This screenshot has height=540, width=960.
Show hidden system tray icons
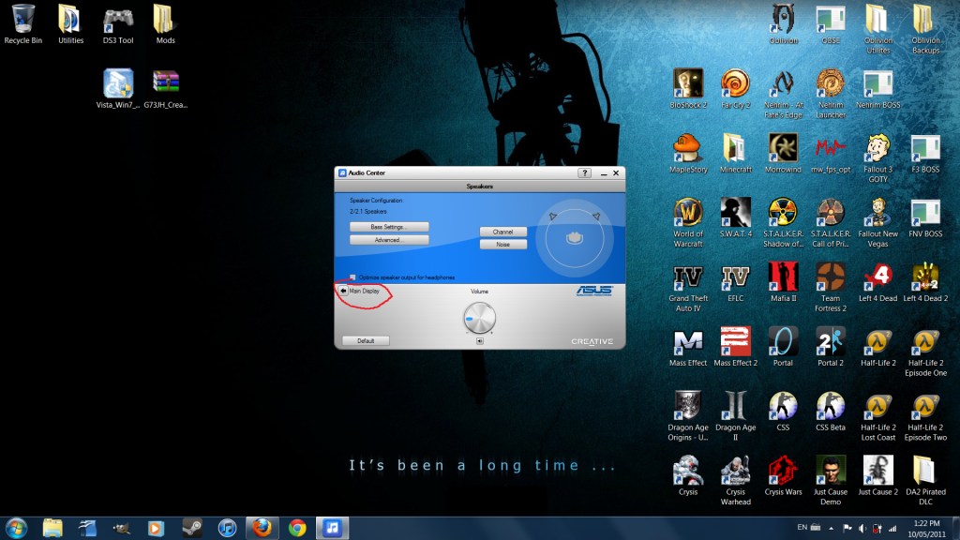coord(831,529)
